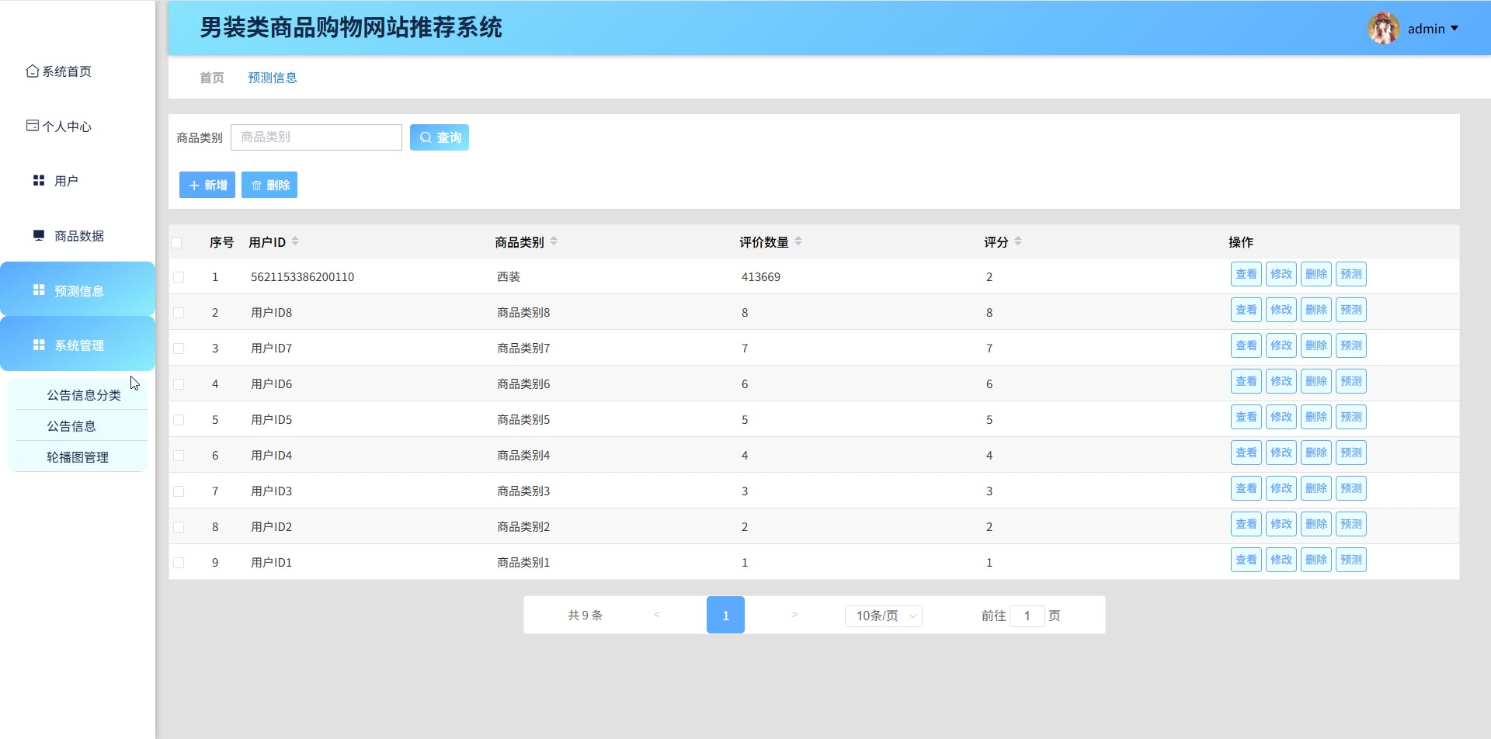Toggle the select-all checkbox in the table header
Screen dimensions: 1491x739
[177, 243]
